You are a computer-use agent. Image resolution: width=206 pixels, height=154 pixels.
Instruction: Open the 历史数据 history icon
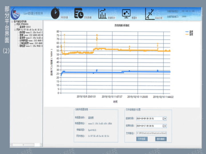[79, 13]
